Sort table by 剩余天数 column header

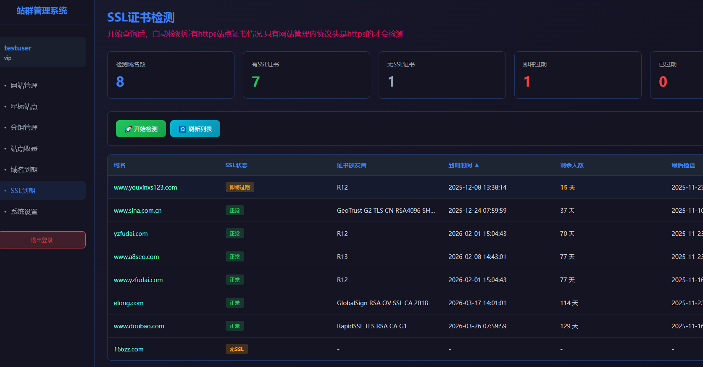[x=571, y=165]
